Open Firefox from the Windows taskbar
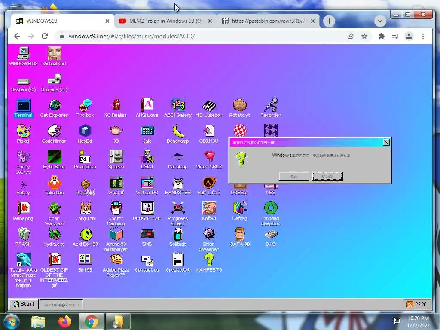The width and height of the screenshot is (440, 330). point(65,321)
